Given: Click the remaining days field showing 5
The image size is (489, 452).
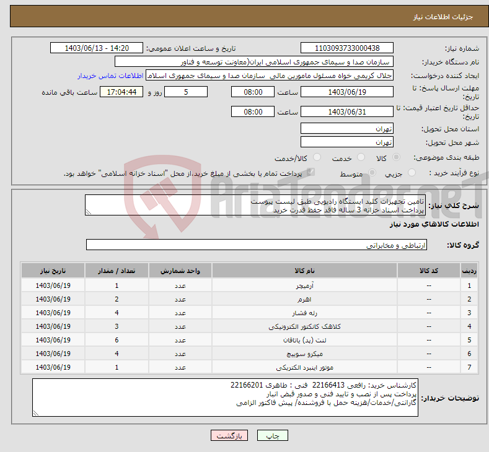Looking at the screenshot, I should (x=186, y=92).
